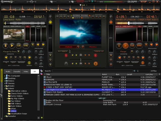Collapse Karaoke tree node
The width and height of the screenshot is (161, 121).
(5, 116)
